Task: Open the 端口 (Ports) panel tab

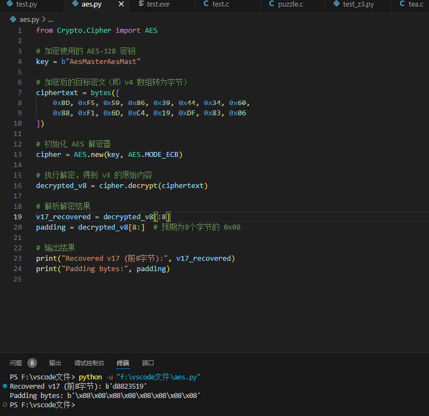Action: [148, 363]
